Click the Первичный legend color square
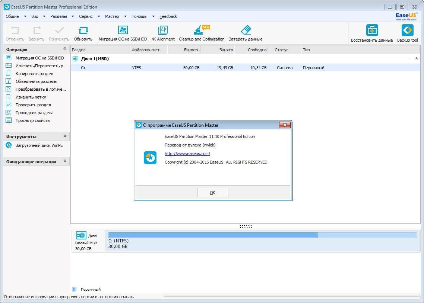 [x=74, y=289]
